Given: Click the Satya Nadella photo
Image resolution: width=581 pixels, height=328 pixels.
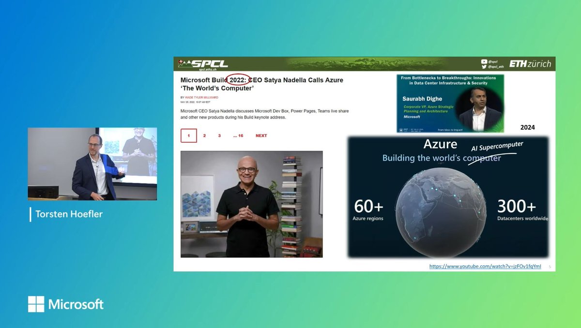Looking at the screenshot, I should click(252, 204).
